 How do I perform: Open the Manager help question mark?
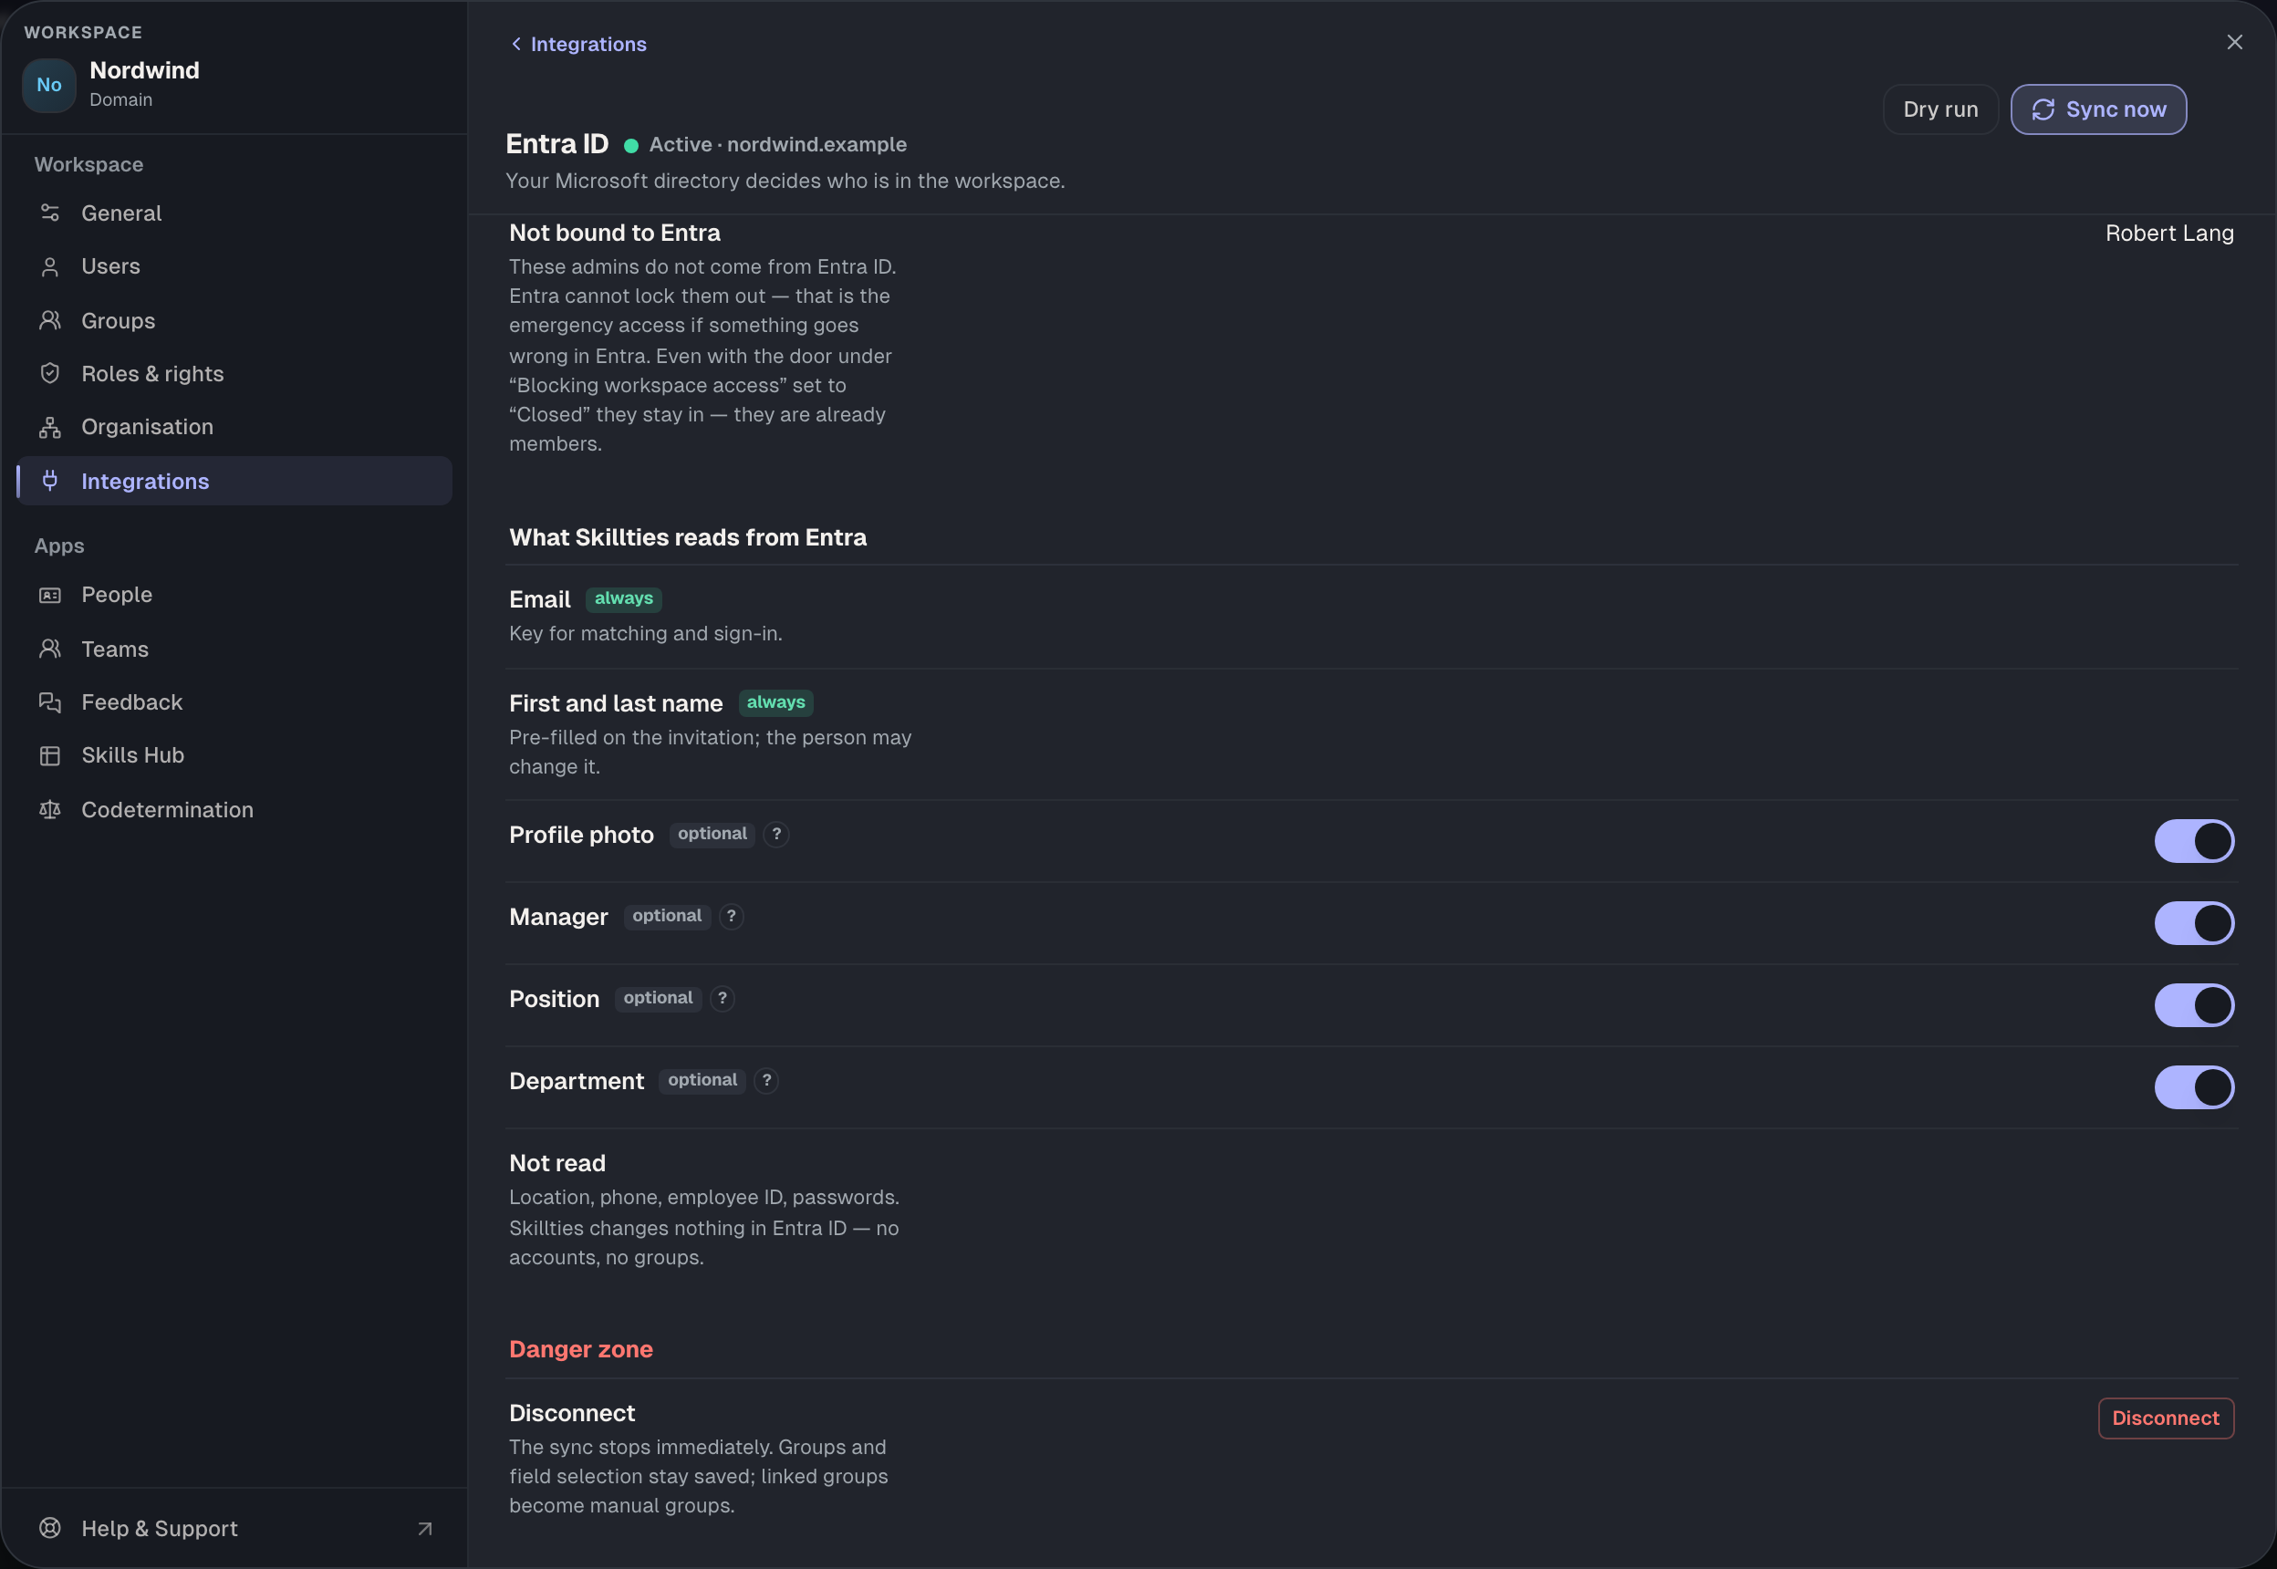pyautogui.click(x=732, y=916)
